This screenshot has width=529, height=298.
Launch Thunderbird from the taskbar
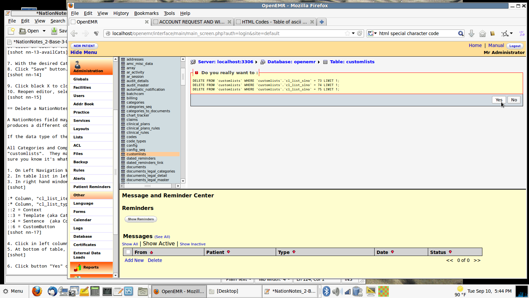pyautogui.click(x=52, y=291)
